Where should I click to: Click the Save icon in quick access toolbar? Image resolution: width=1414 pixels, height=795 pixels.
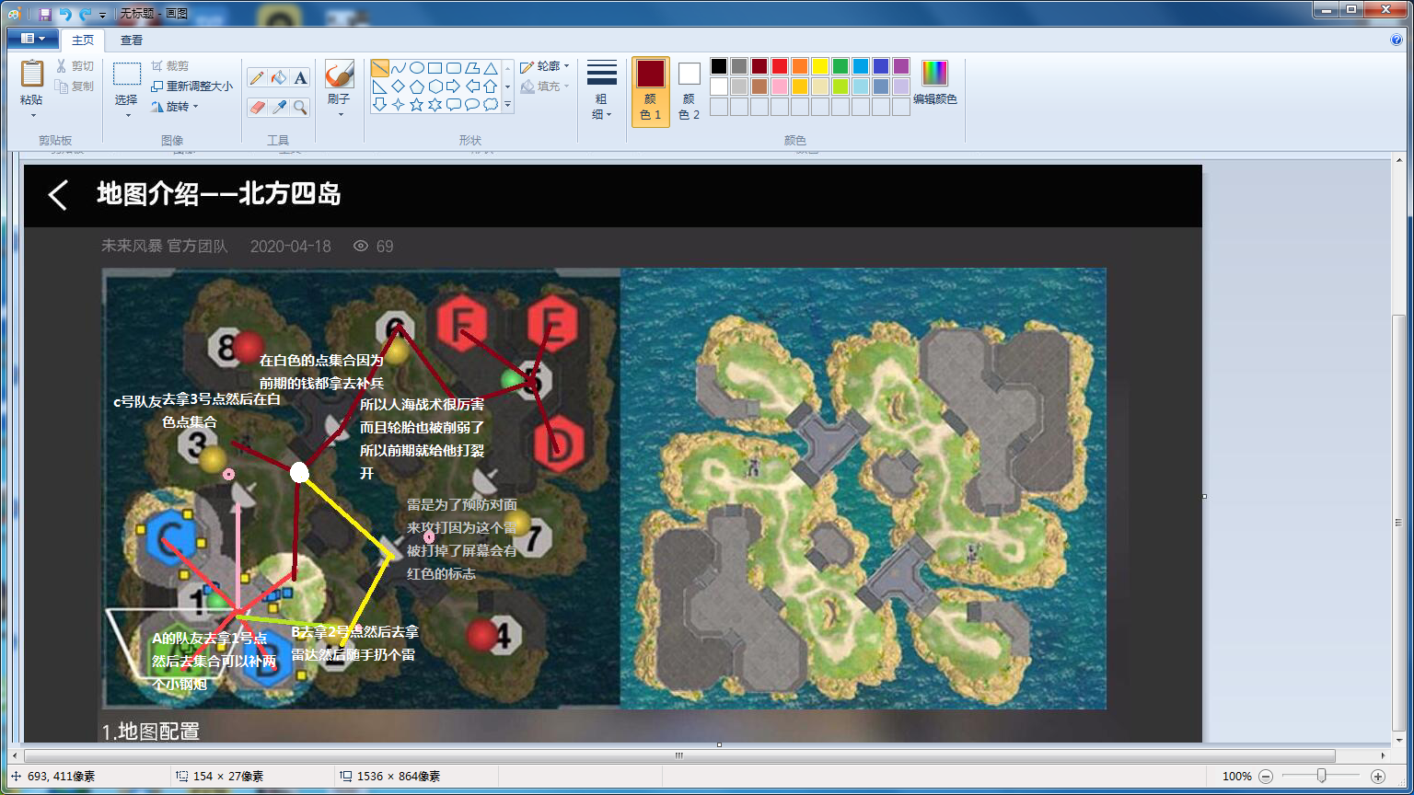click(45, 14)
